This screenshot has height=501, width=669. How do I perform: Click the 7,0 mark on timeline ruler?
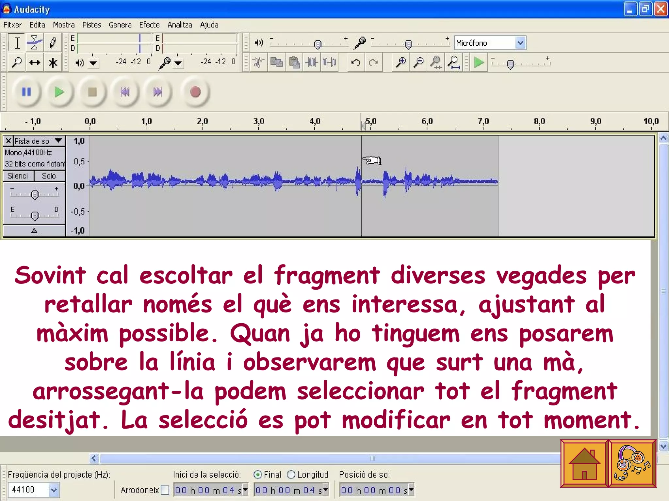click(x=483, y=121)
